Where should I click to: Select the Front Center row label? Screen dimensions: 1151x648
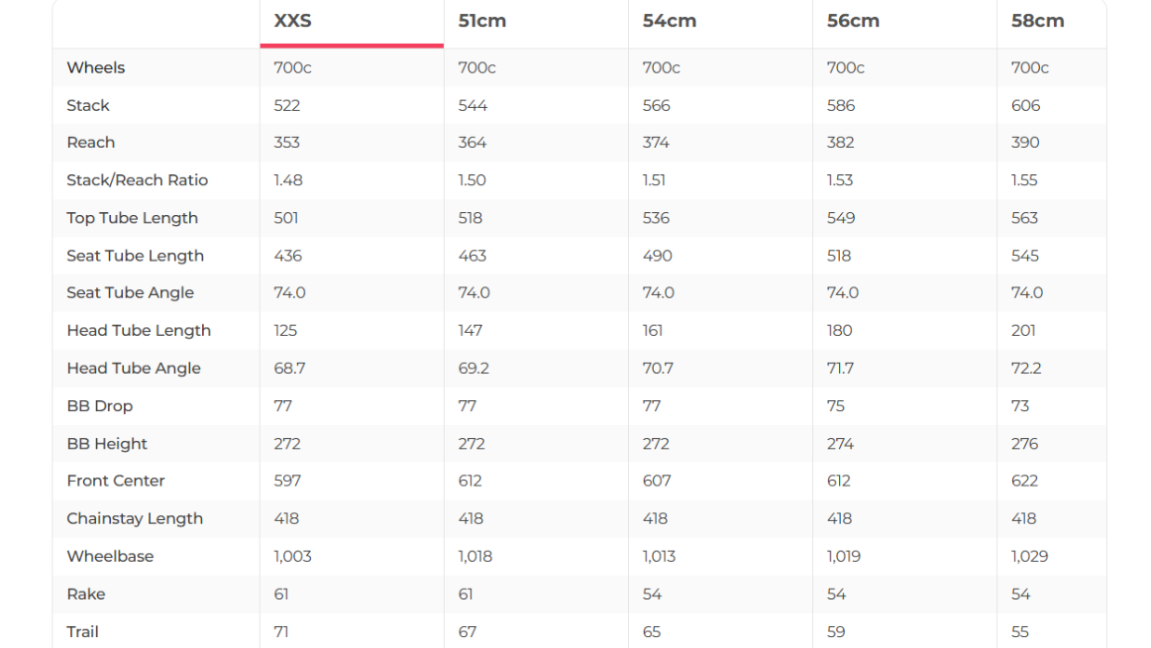pos(116,481)
